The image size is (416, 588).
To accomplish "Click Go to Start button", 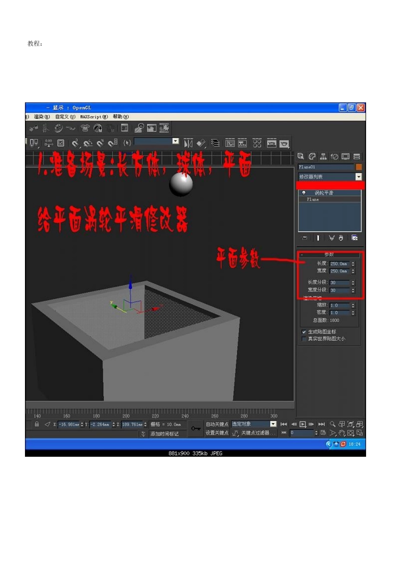I will (284, 424).
